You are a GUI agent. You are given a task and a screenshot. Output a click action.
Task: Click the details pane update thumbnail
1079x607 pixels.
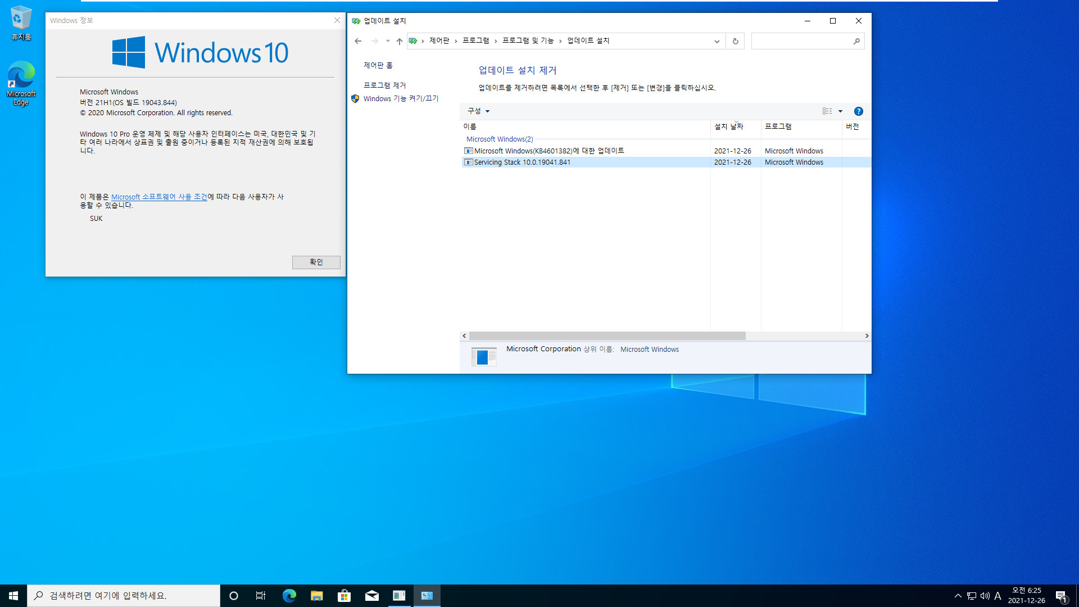coord(483,357)
